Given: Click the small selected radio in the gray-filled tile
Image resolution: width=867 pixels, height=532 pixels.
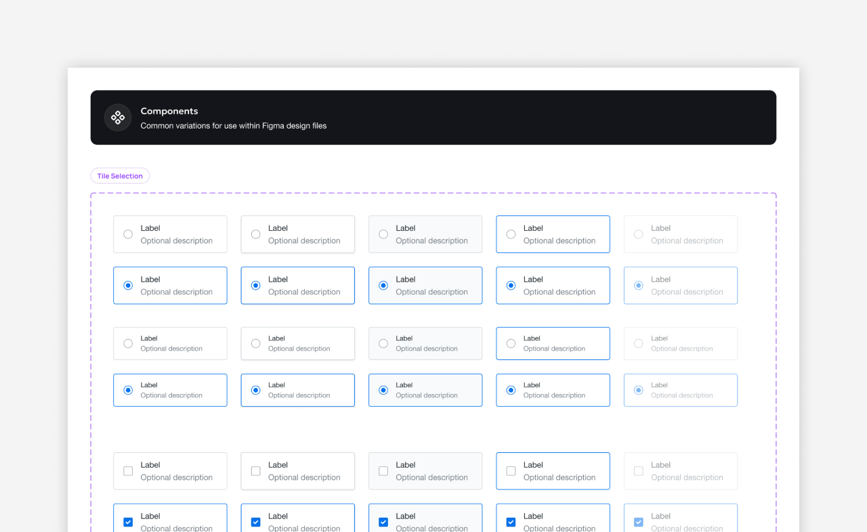Looking at the screenshot, I should (383, 391).
